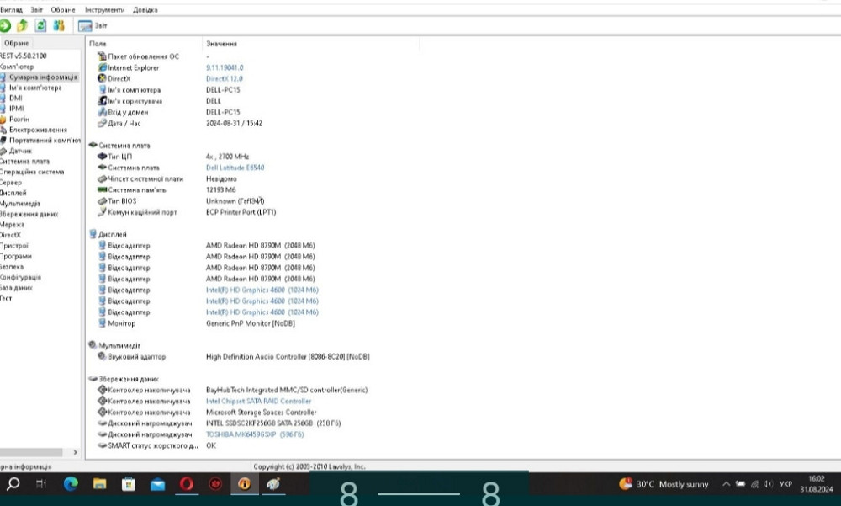This screenshot has height=506, width=841.
Task: Click the green forward arrow toolbar icon
Action: 5,25
